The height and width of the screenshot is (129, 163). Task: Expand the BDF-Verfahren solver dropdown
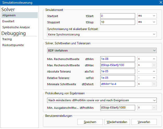click(x=102, y=51)
